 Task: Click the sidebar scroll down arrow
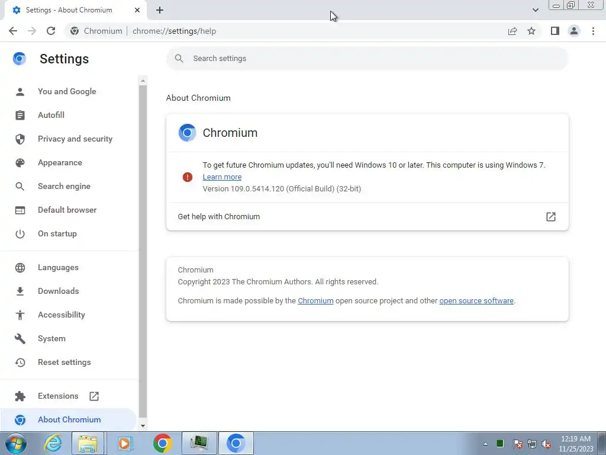(143, 426)
